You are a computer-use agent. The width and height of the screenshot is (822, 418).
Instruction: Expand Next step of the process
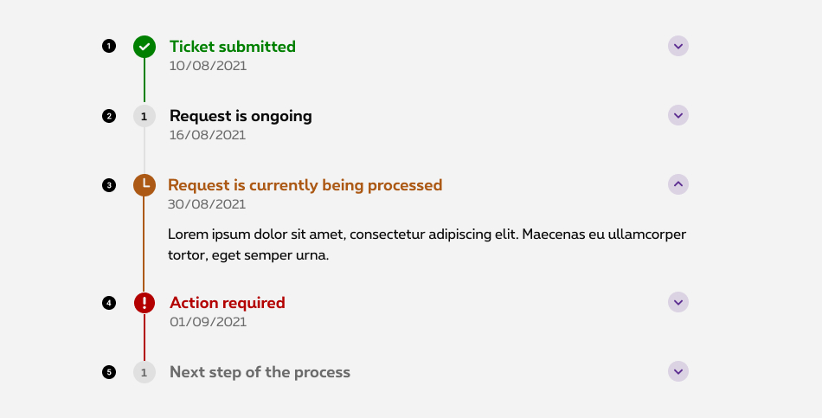pyautogui.click(x=678, y=371)
